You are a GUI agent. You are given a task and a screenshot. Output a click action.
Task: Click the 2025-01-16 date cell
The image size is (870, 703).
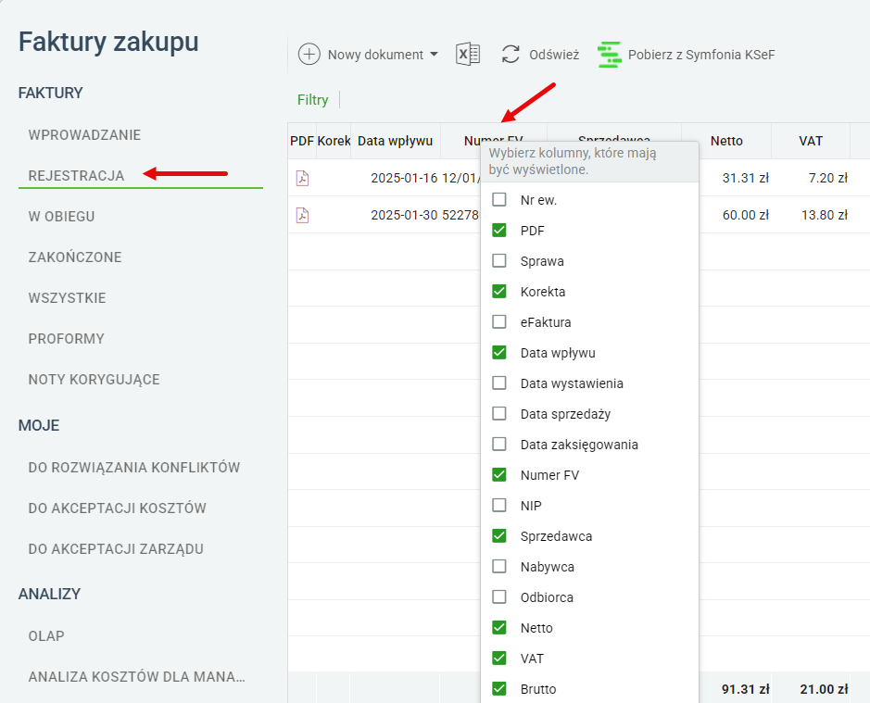tap(404, 178)
